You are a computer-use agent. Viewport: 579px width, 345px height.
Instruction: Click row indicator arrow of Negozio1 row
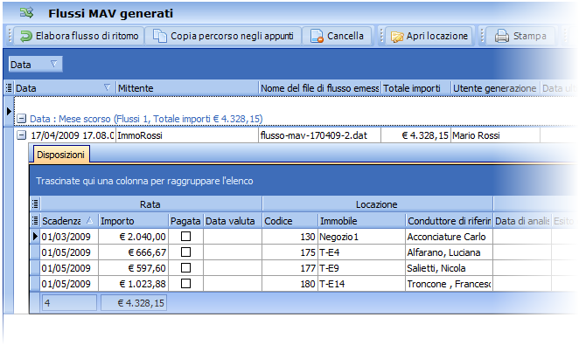tap(35, 237)
